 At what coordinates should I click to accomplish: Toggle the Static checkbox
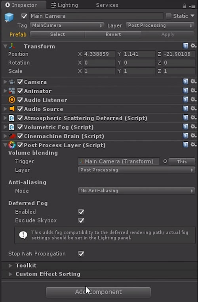tap(169, 16)
